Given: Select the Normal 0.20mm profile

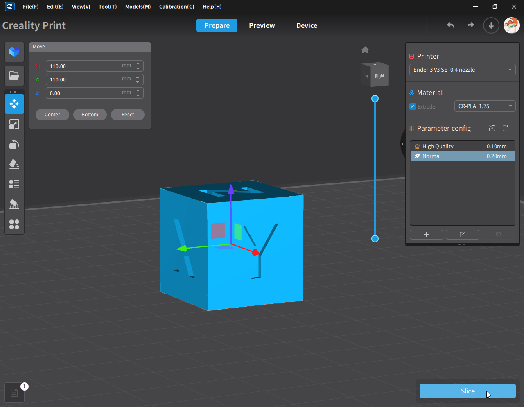Looking at the screenshot, I should (x=463, y=156).
